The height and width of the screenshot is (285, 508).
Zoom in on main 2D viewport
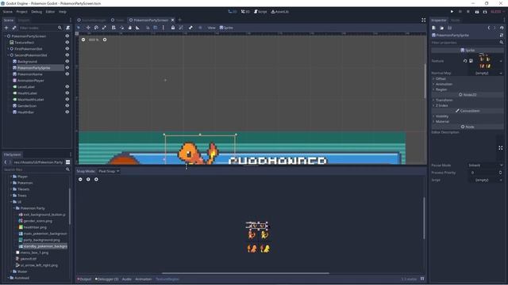coord(105,40)
